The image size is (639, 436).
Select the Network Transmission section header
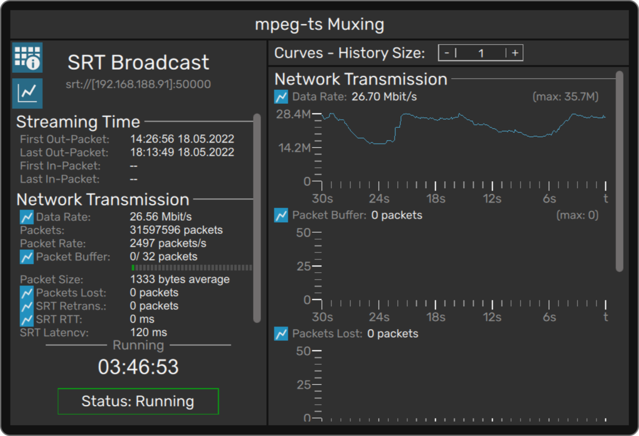pos(103,199)
